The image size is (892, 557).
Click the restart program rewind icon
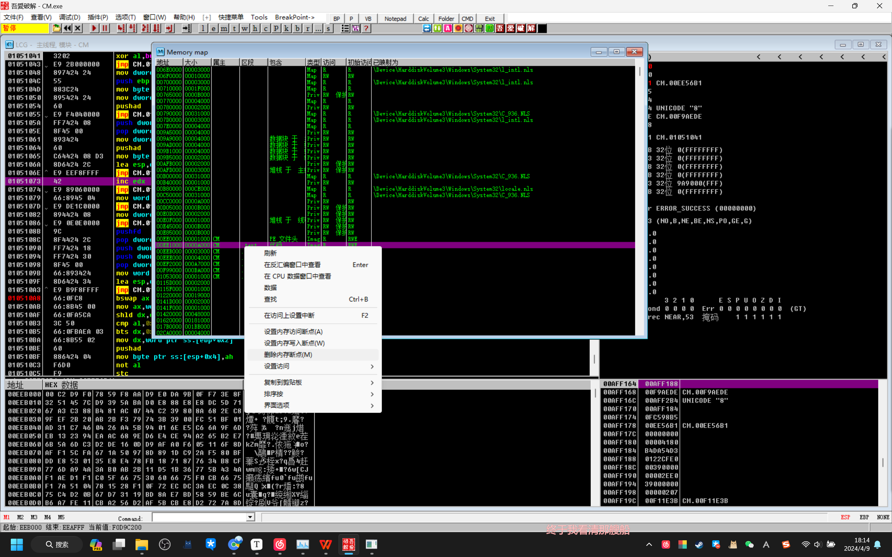[x=67, y=28]
